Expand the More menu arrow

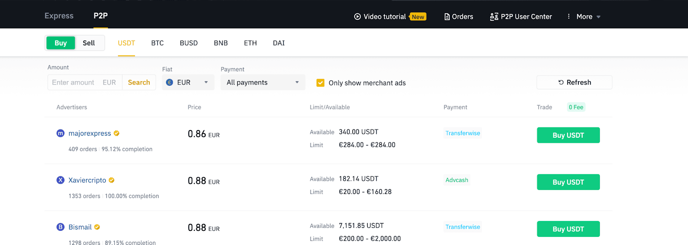coord(599,17)
